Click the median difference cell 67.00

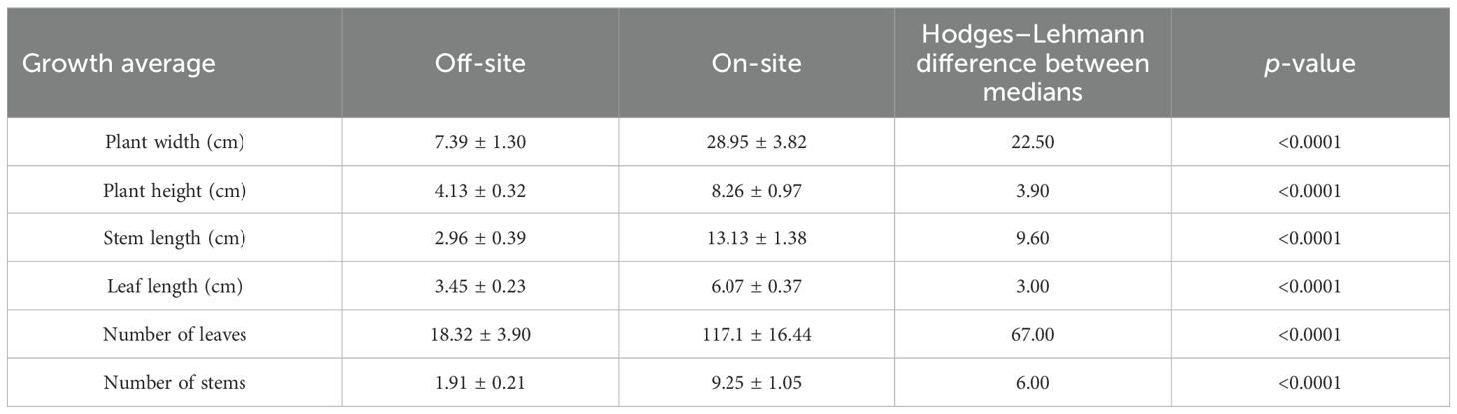[1032, 335]
